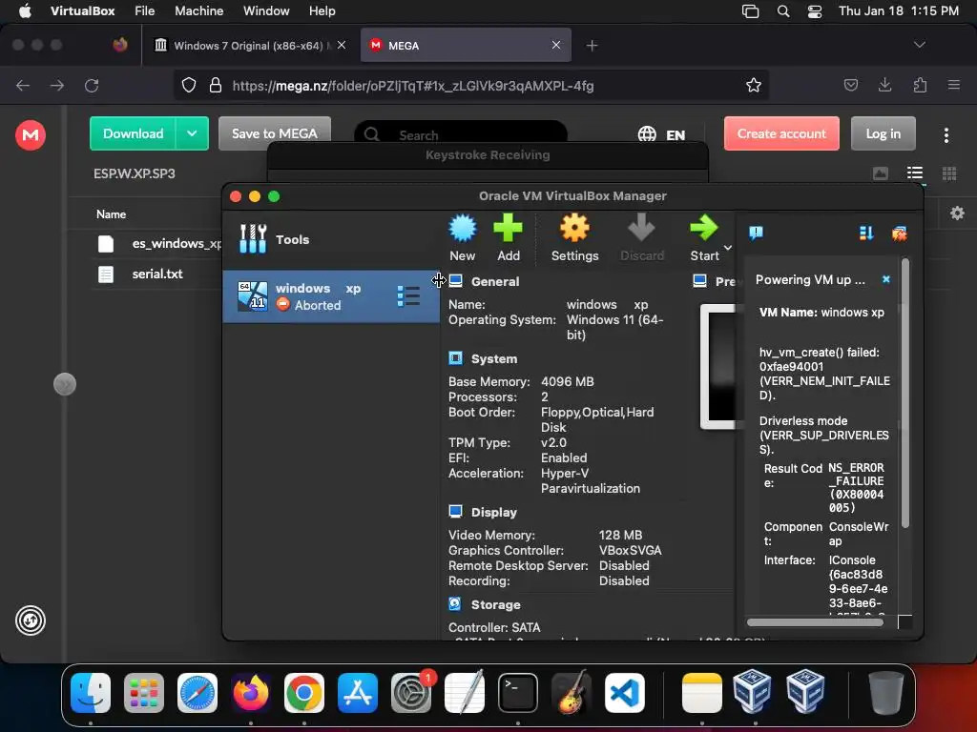This screenshot has width=977, height=732.
Task: Open the VirtualBox app menu
Action: pyautogui.click(x=82, y=11)
